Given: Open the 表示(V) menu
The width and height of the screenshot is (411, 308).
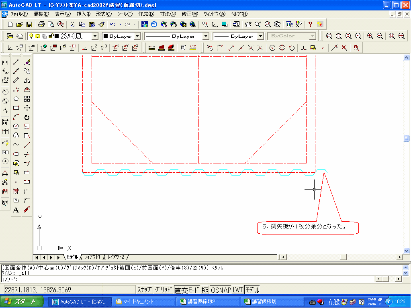Looking at the screenshot, I should pyautogui.click(x=63, y=14).
